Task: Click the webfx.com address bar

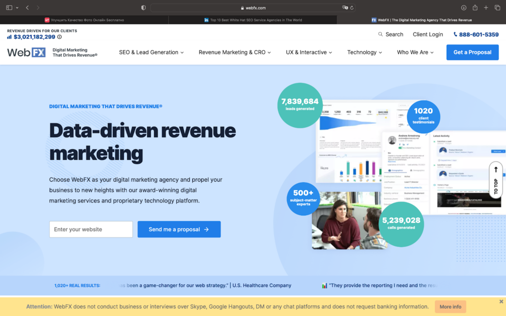Action: (x=253, y=8)
